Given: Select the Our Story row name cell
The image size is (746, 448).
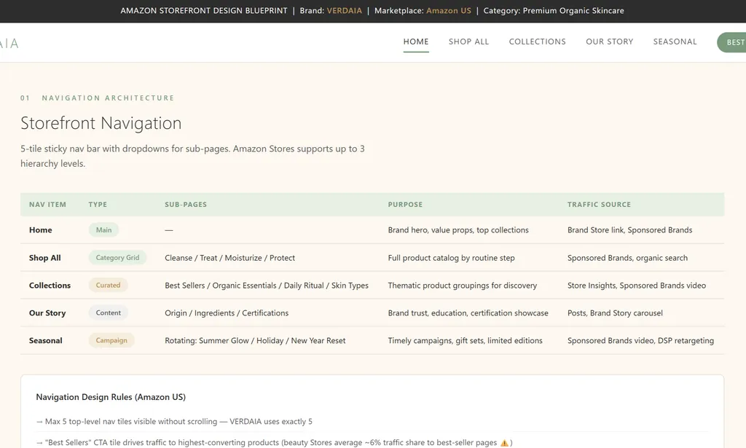Looking at the screenshot, I should [47, 313].
